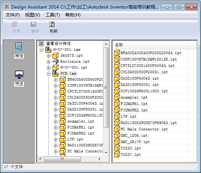The width and height of the screenshot is (201, 173).
Task: Select DIP10024W600L130 row in tree
Action: pos(85,115)
